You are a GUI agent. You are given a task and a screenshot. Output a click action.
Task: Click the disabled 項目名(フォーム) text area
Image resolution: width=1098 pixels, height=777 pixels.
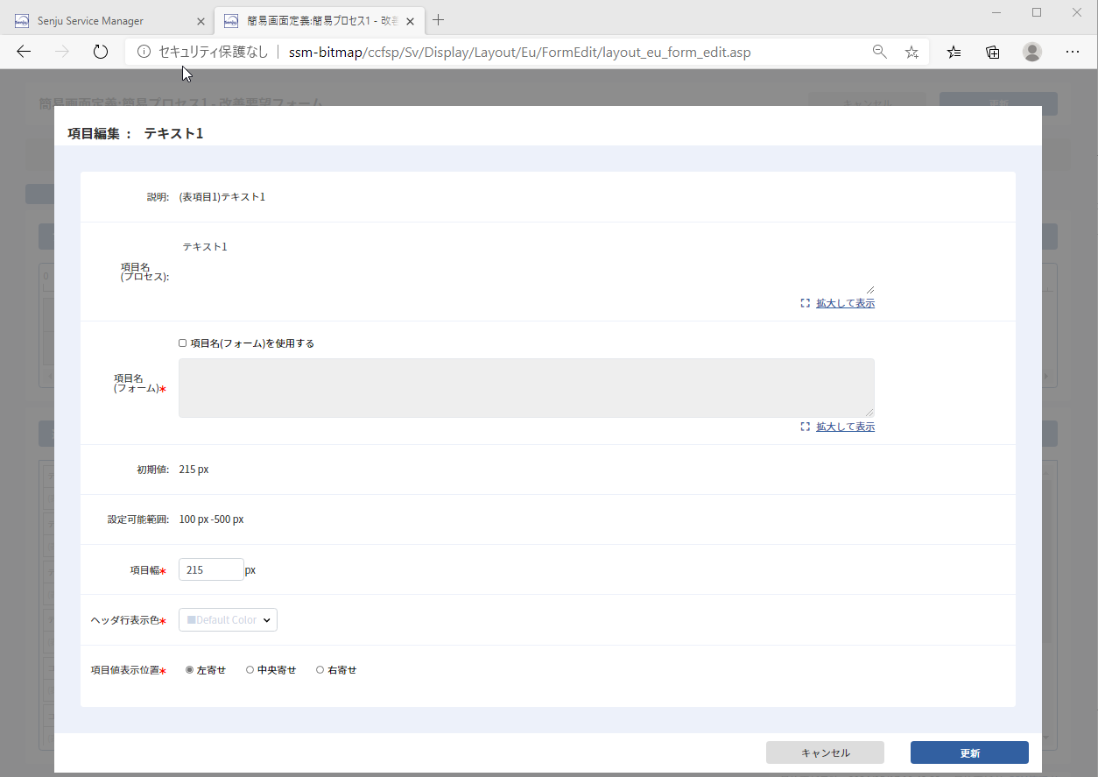tap(526, 387)
